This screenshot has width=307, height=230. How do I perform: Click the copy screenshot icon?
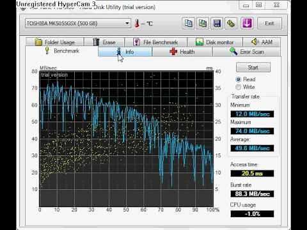coord(203,23)
